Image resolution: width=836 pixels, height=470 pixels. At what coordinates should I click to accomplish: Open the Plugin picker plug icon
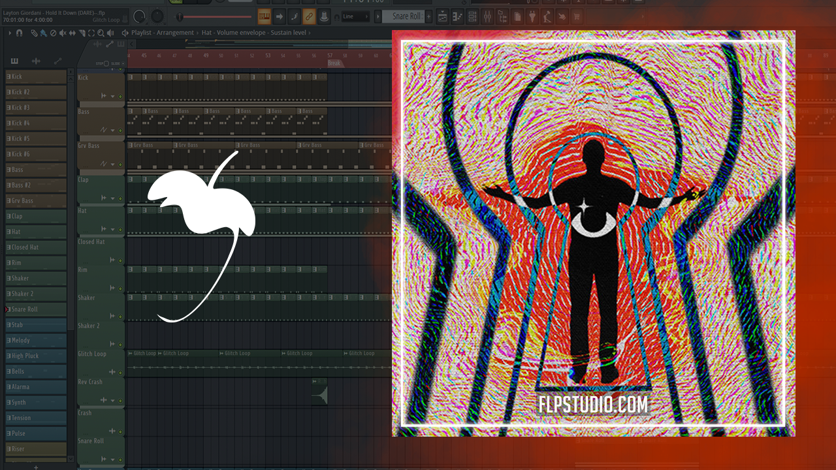(x=532, y=16)
